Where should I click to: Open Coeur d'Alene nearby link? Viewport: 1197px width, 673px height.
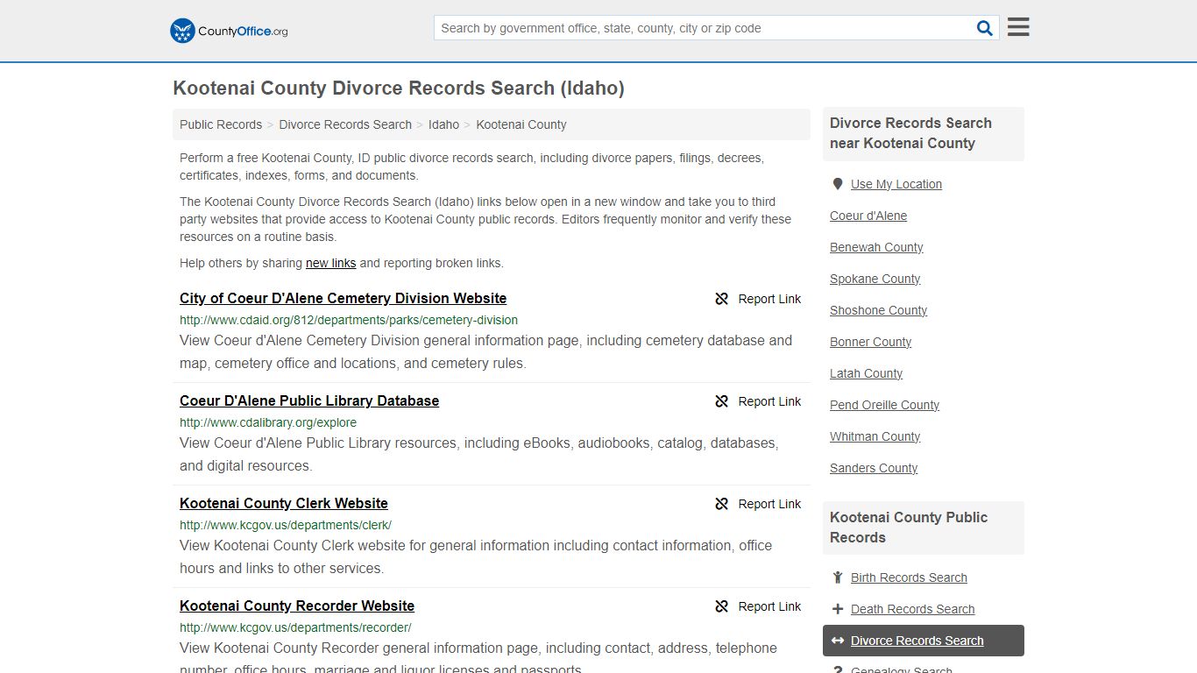click(868, 216)
